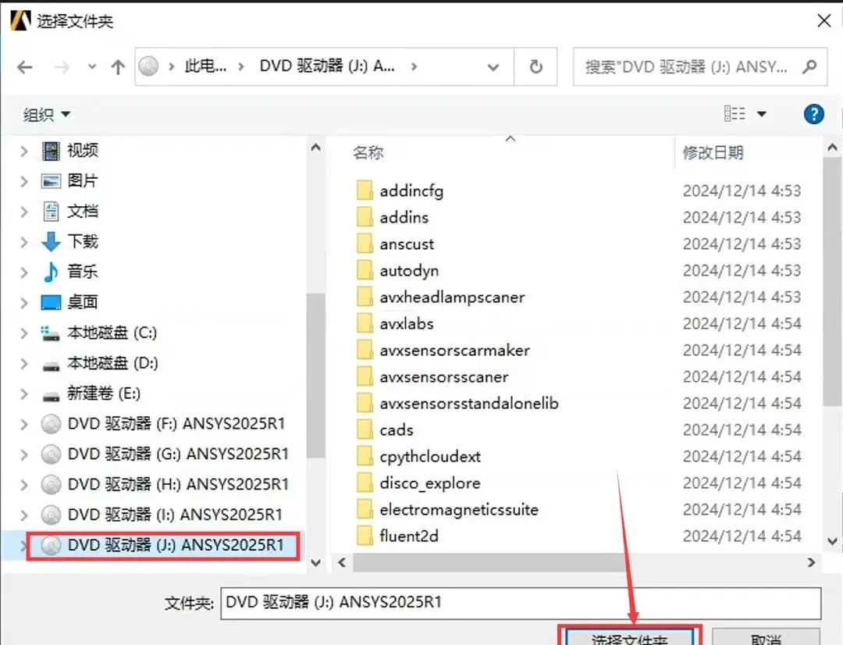The height and width of the screenshot is (645, 843).
Task: Change the view layout icon
Action: (x=735, y=113)
